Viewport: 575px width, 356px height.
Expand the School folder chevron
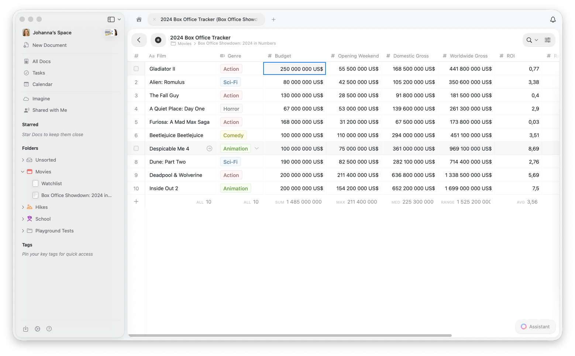(23, 219)
